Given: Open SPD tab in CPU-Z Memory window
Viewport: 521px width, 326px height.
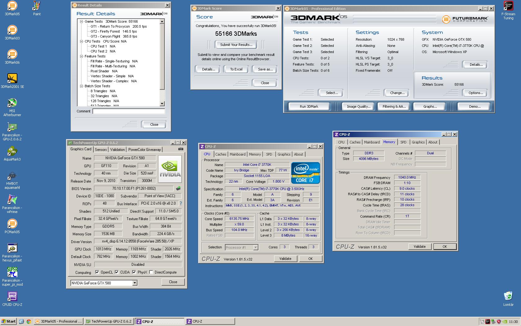Looking at the screenshot, I should (403, 142).
